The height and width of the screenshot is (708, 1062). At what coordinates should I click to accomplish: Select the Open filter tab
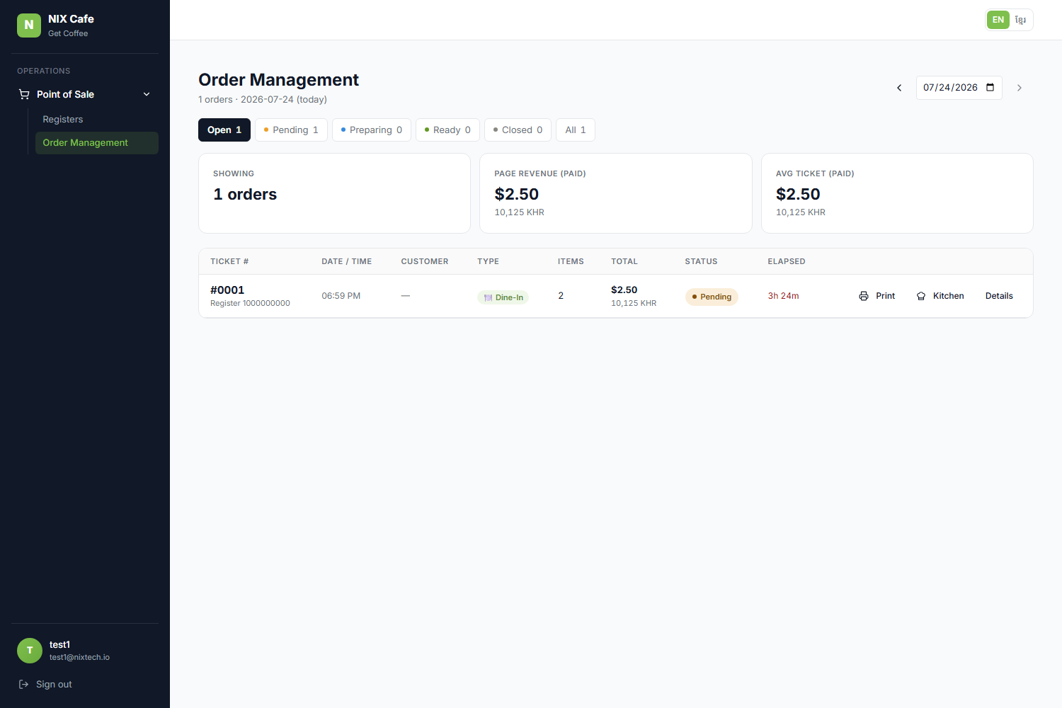tap(224, 130)
